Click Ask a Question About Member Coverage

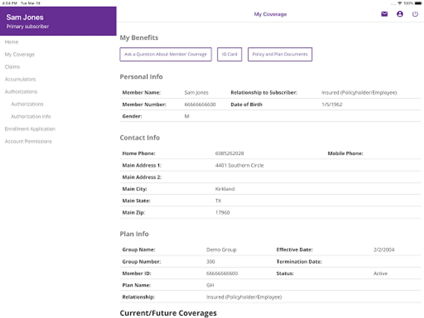point(166,54)
